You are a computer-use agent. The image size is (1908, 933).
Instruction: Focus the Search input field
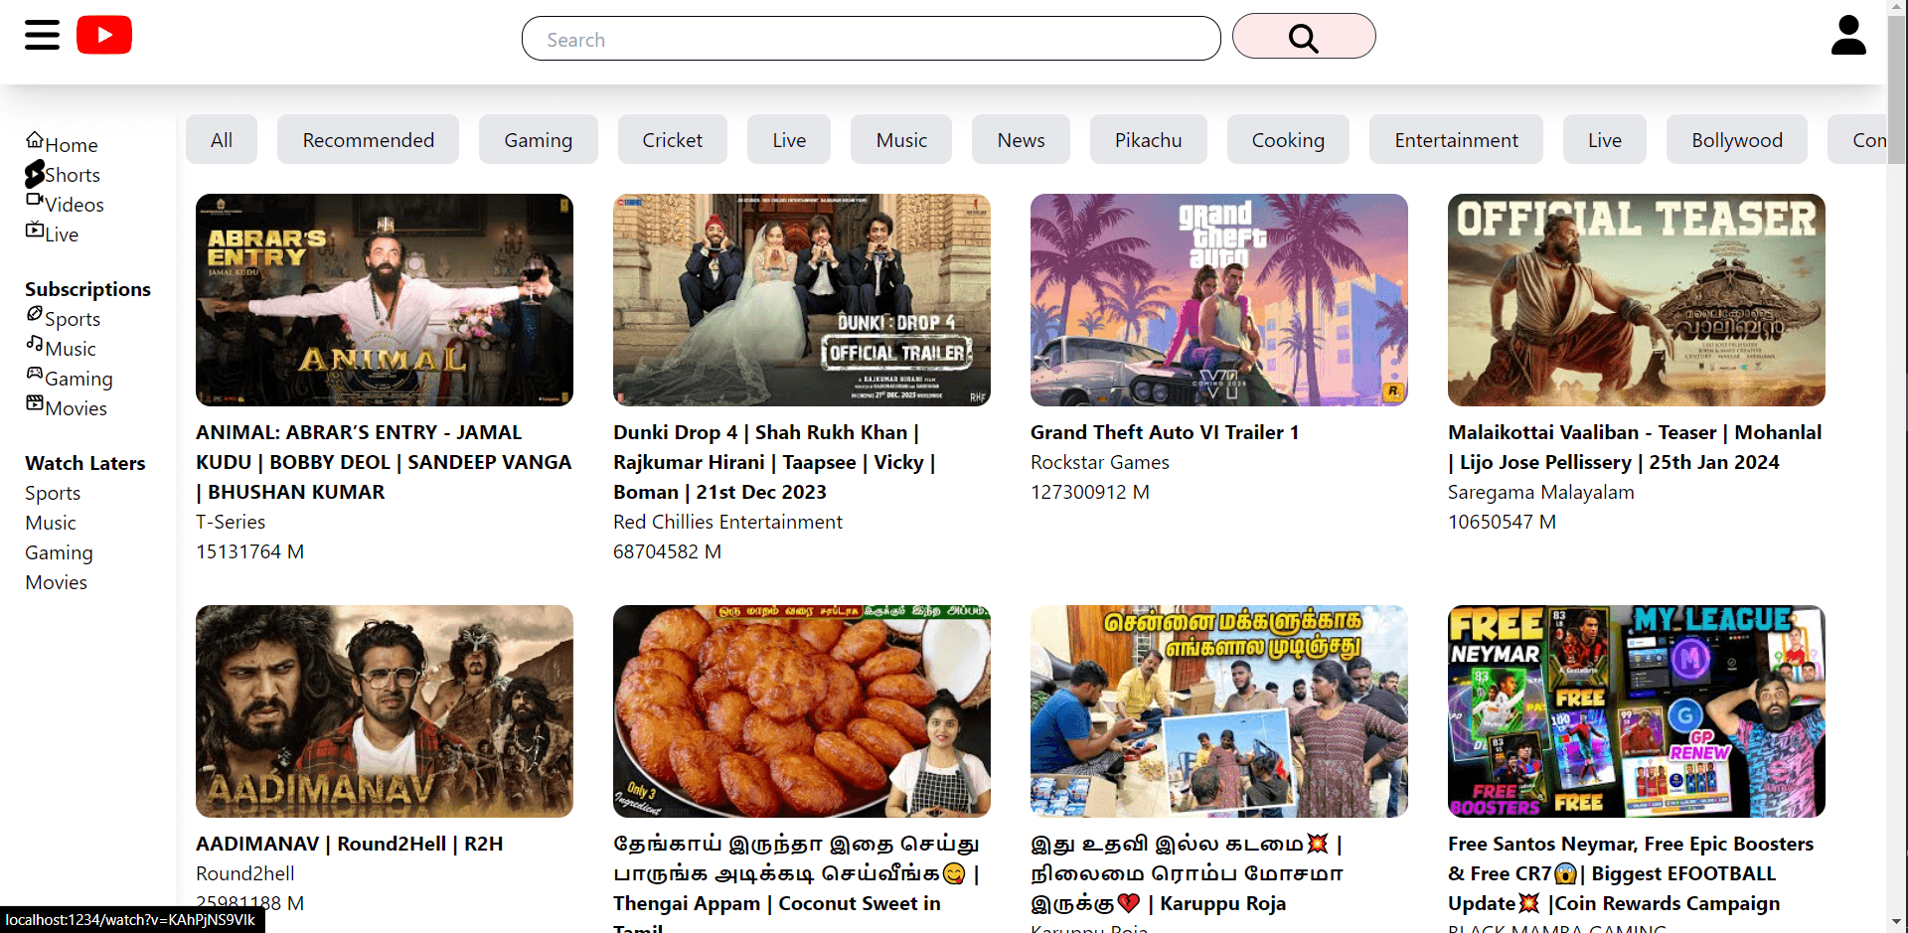(x=871, y=39)
